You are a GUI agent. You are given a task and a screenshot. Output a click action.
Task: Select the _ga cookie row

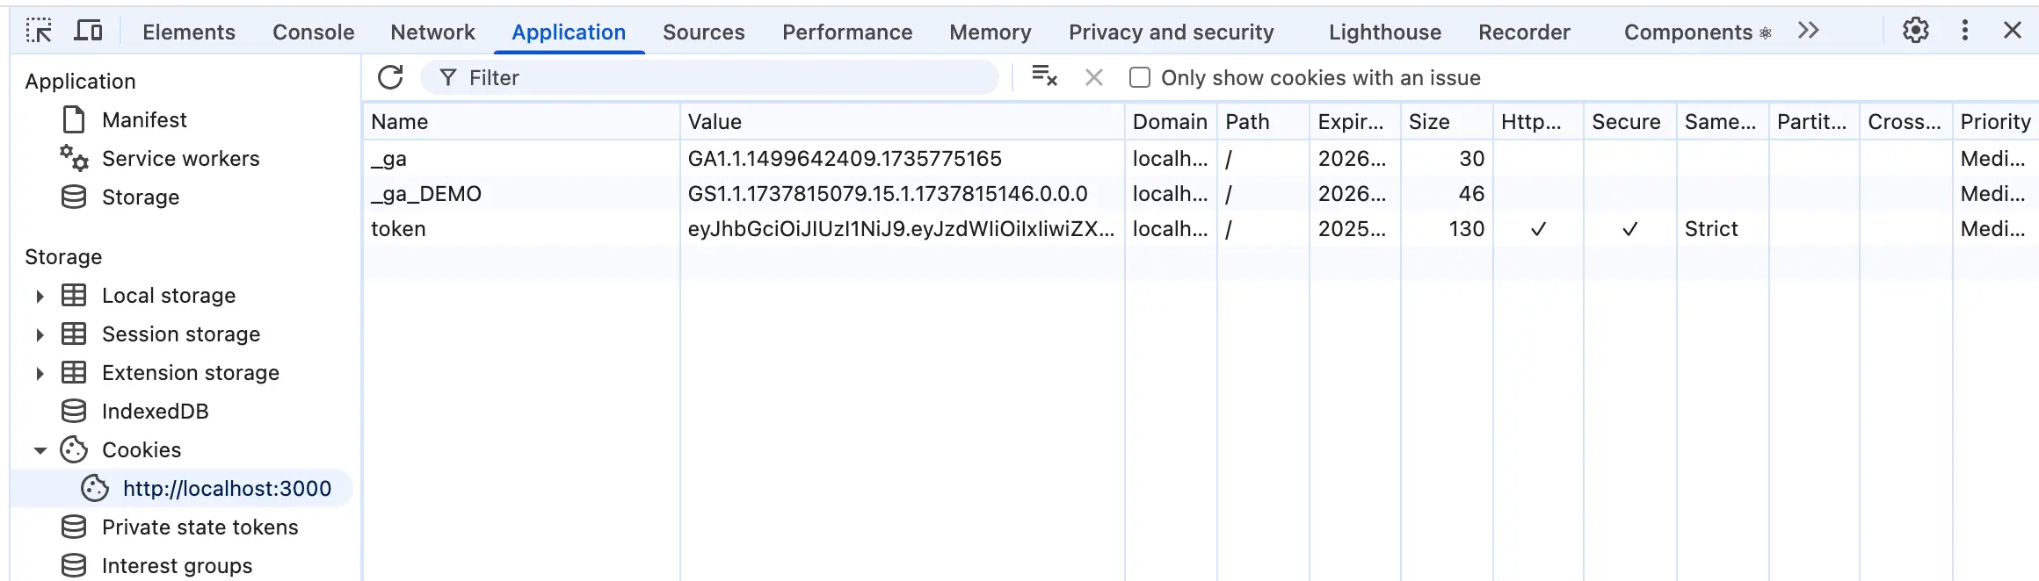pyautogui.click(x=1201, y=159)
